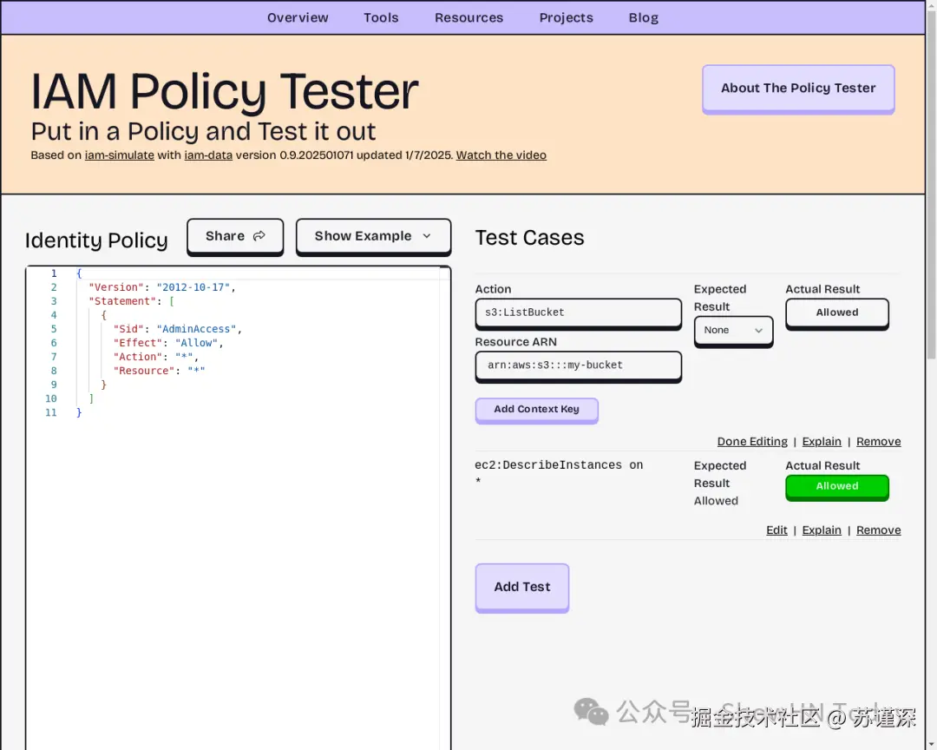Click the Share button
937x750 pixels.
pyautogui.click(x=235, y=236)
